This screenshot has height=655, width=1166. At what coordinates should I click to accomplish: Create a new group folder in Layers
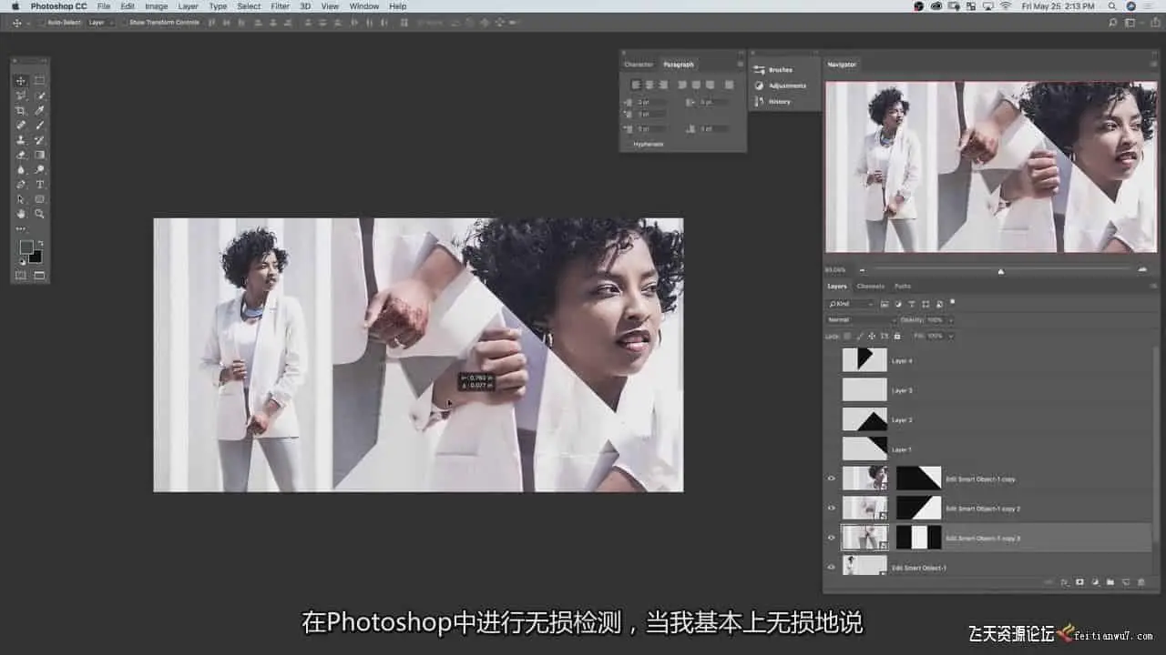tap(1110, 582)
